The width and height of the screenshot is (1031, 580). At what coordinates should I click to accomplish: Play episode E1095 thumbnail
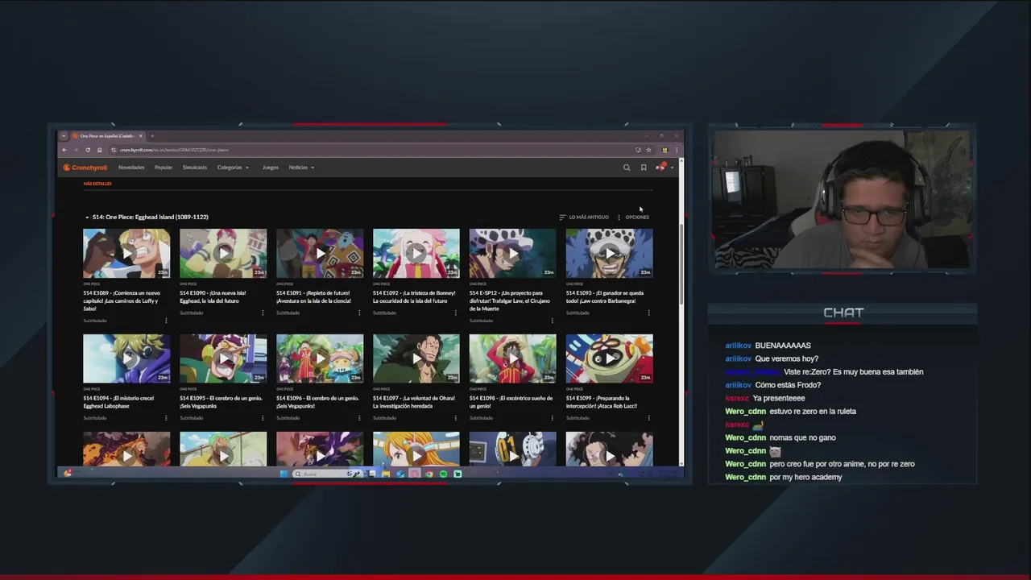[223, 358]
